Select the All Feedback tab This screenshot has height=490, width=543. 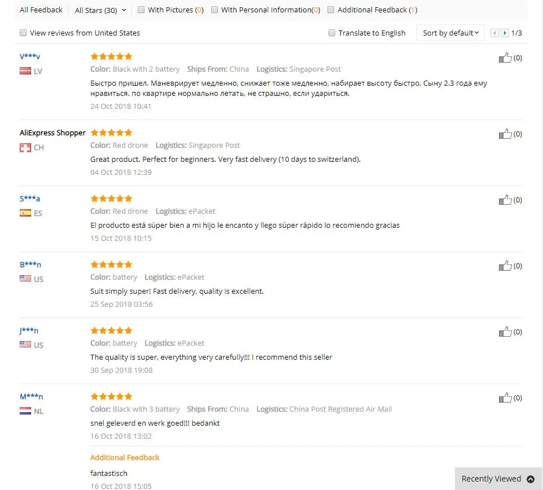41,10
